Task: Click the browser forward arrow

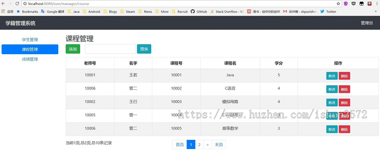Action: tap(10, 4)
